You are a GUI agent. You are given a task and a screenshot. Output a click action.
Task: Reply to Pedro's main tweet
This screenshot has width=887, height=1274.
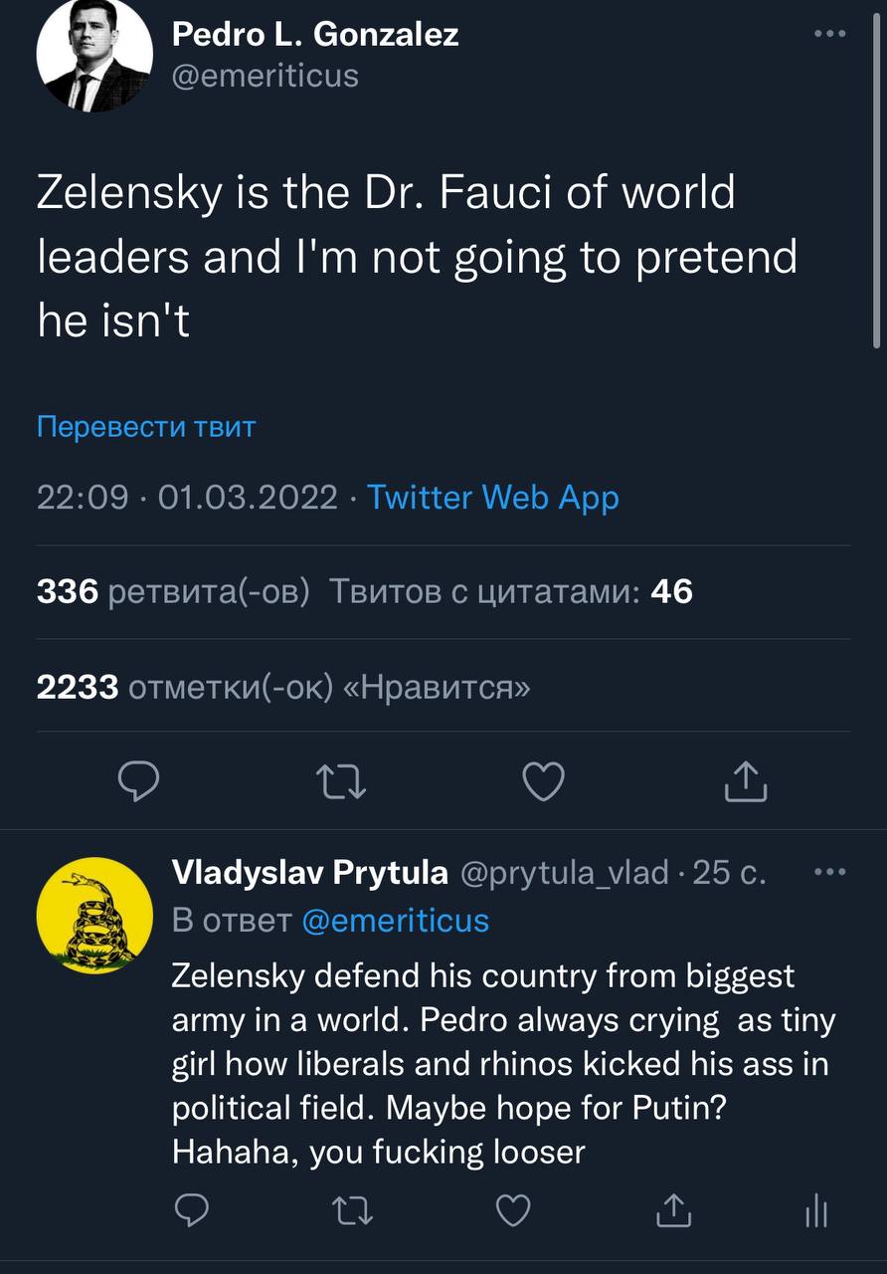click(x=138, y=781)
